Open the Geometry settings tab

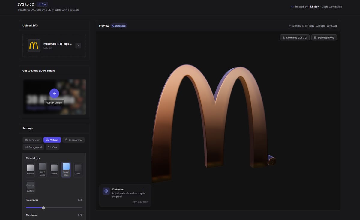point(32,140)
